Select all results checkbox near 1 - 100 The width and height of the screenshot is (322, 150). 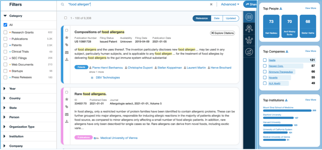pos(65,18)
